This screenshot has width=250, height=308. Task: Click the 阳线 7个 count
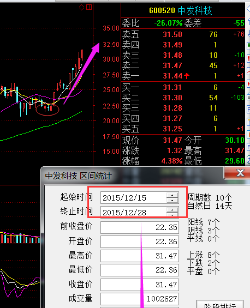coord(204,222)
